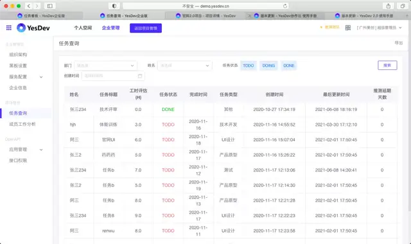Open the 姓名 dropdown

pyautogui.click(x=184, y=65)
